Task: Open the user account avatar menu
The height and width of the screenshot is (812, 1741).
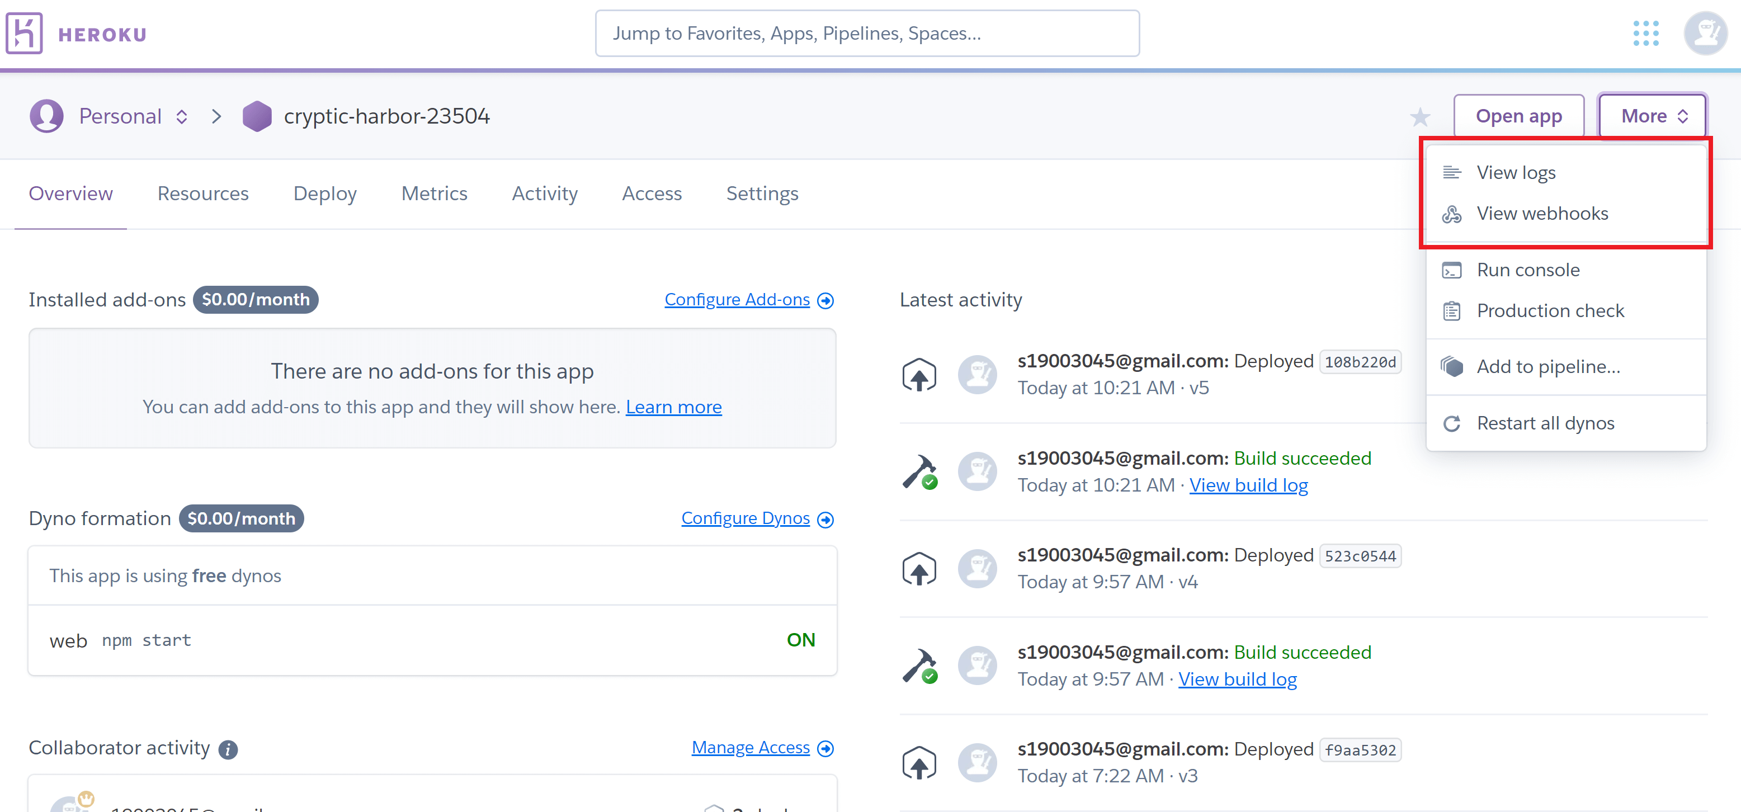Action: [x=1706, y=33]
